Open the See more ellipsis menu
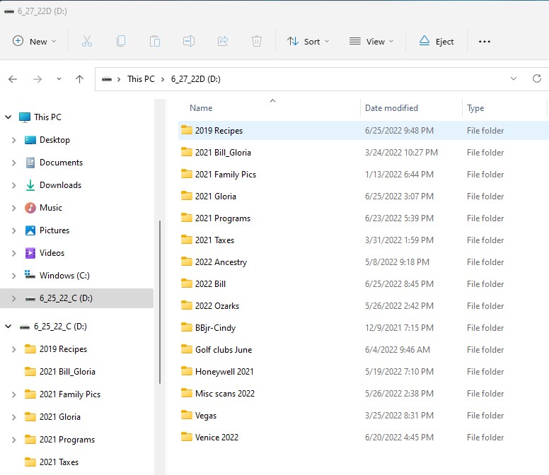 [485, 41]
